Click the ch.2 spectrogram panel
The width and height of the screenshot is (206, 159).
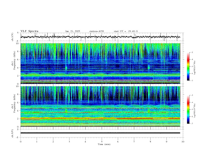(100, 107)
